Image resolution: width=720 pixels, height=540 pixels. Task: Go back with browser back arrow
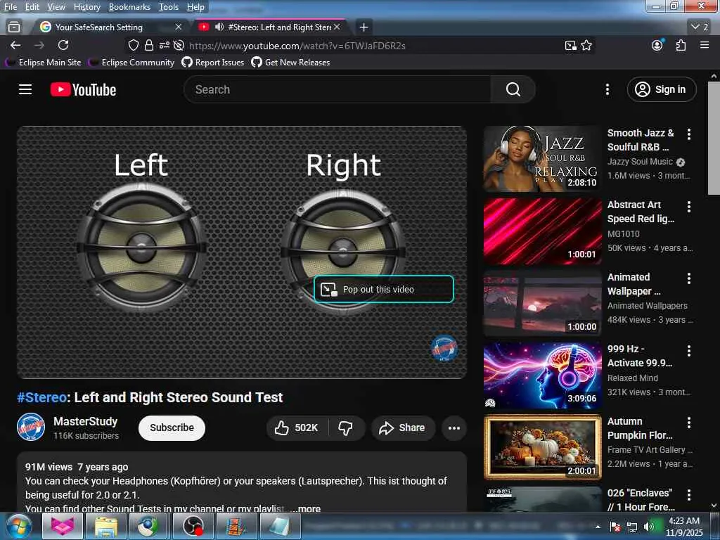[x=15, y=45]
